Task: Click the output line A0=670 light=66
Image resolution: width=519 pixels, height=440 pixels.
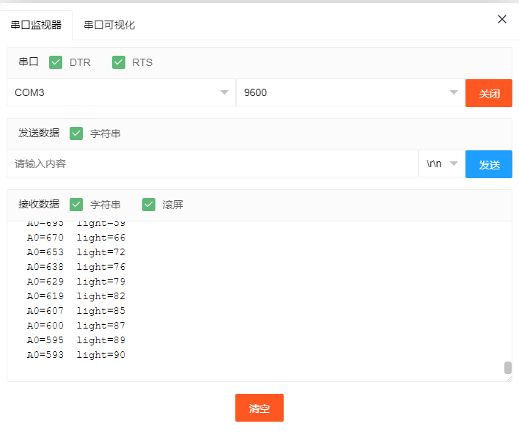Action: [x=76, y=238]
